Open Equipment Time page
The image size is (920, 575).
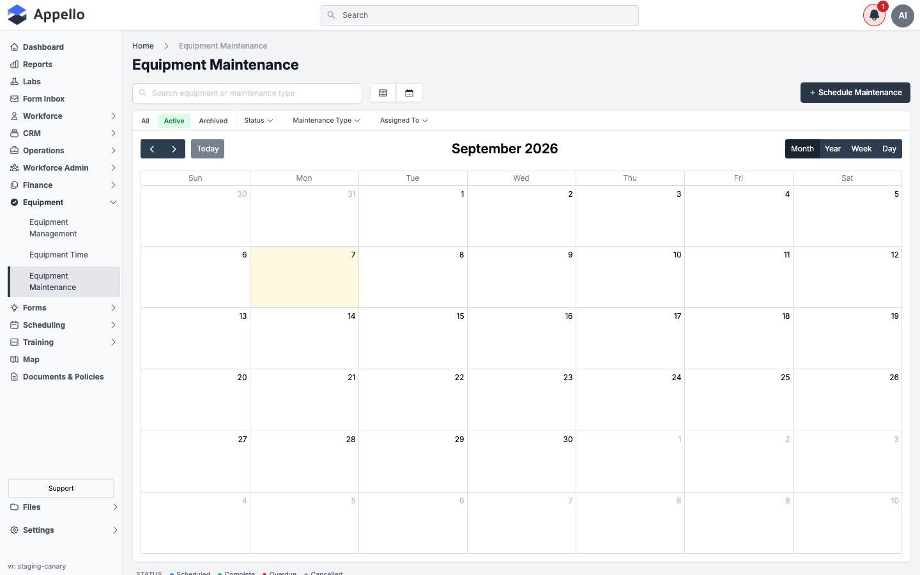[64, 255]
